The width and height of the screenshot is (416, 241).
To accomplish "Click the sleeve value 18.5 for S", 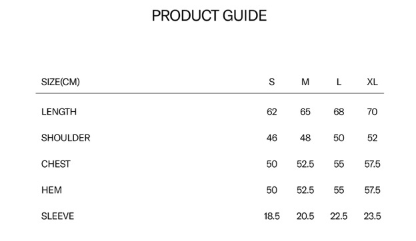I will coord(272,216).
